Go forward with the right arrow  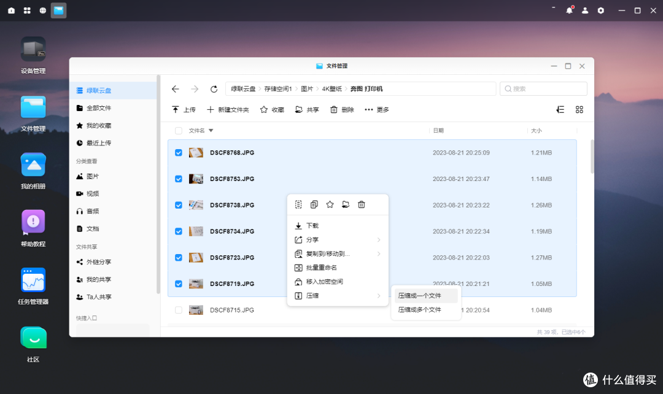(x=195, y=89)
